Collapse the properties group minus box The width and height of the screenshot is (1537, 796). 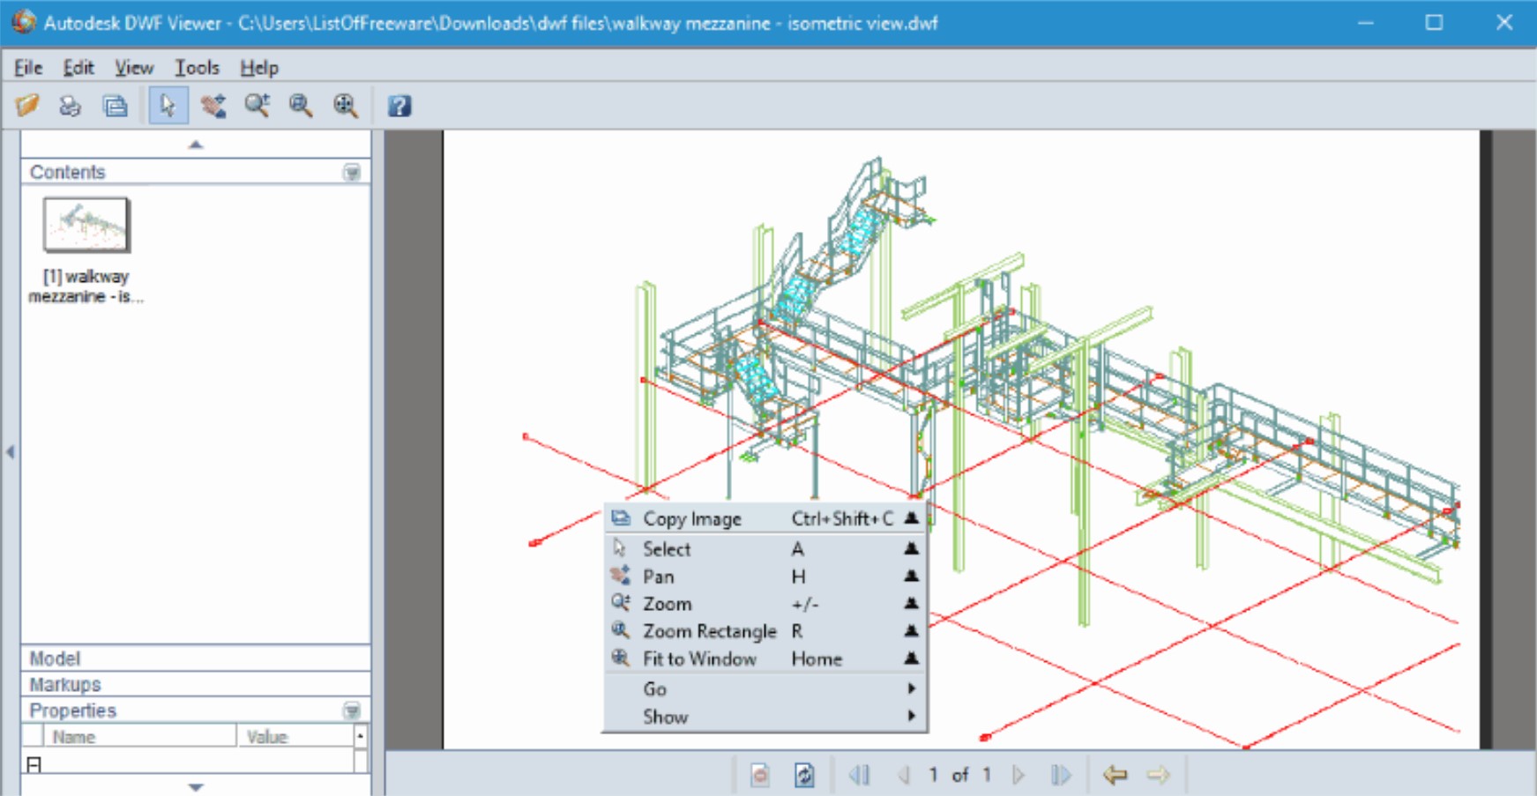coord(34,764)
